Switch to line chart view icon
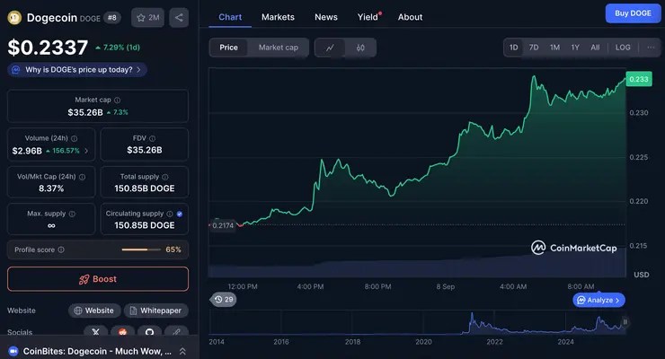Viewport: 665px width, 359px height. pyautogui.click(x=331, y=48)
